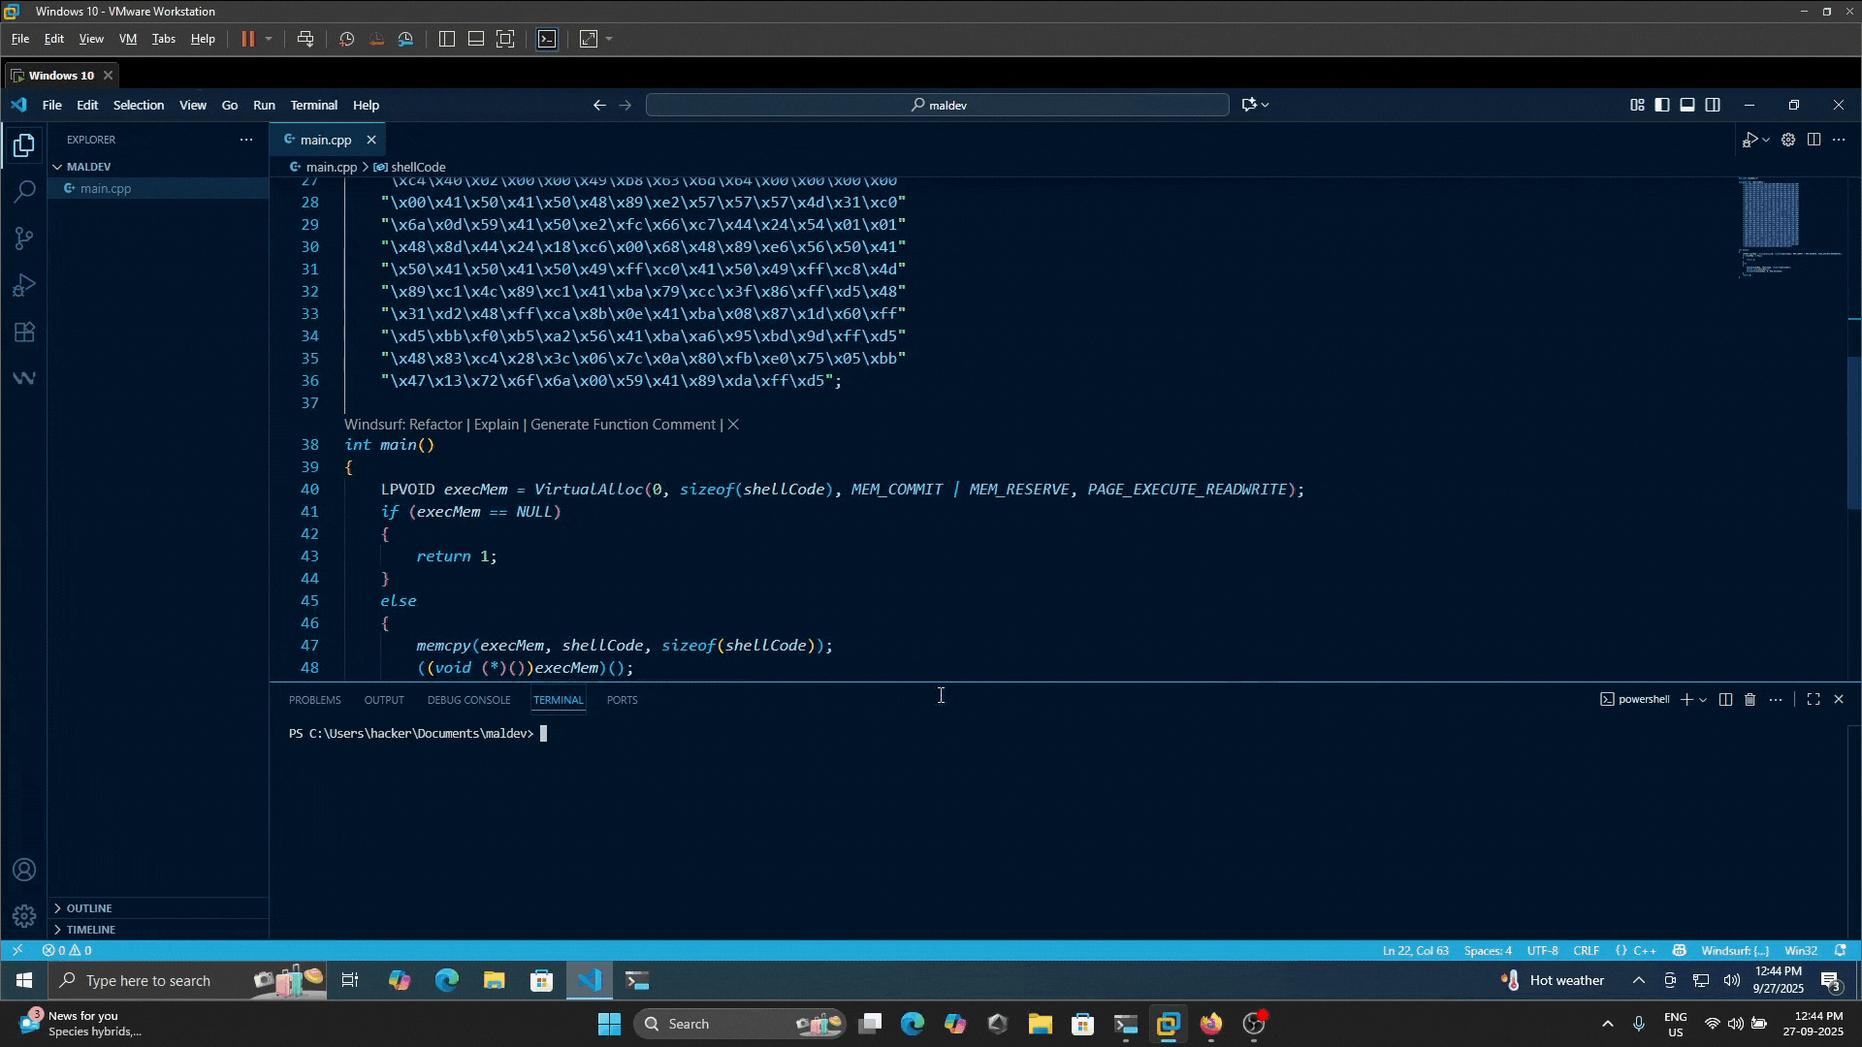
Task: Kill terminal using the trash icon
Action: (1750, 699)
